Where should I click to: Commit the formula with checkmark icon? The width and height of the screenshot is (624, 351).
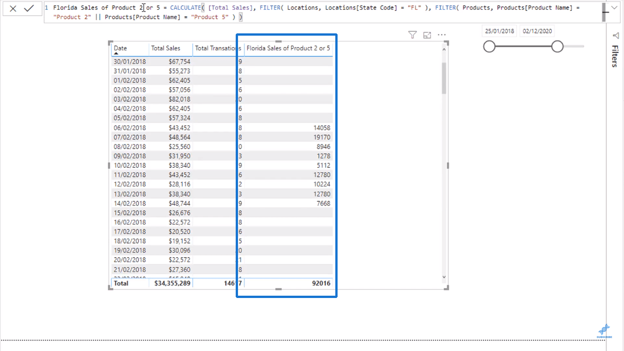click(x=29, y=8)
